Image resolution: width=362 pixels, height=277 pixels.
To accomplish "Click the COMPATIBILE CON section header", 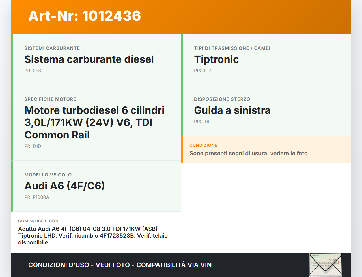I will [x=38, y=221].
